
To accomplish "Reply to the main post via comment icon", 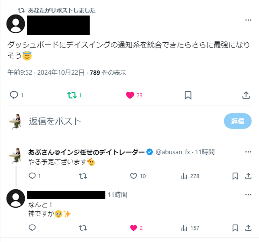I will click(13, 95).
